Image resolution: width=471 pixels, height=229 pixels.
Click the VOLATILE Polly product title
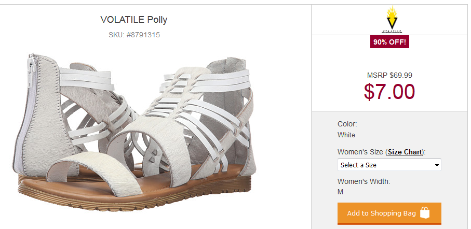pyautogui.click(x=133, y=20)
